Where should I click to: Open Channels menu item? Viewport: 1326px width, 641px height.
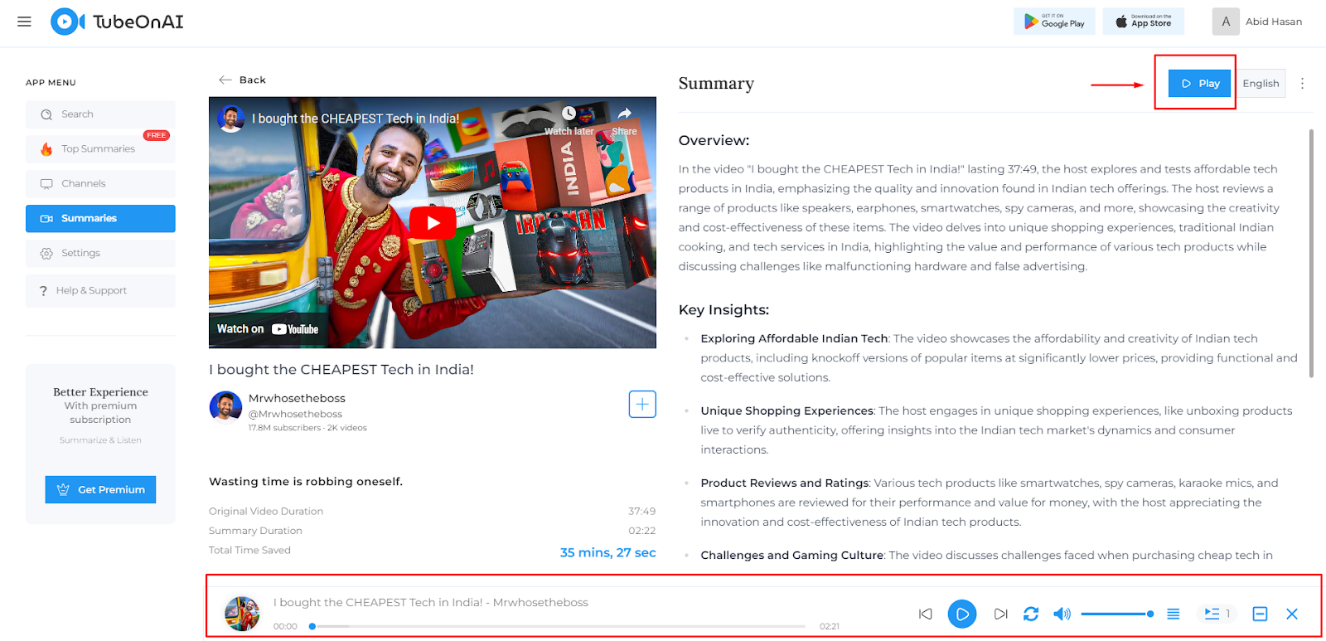100,183
